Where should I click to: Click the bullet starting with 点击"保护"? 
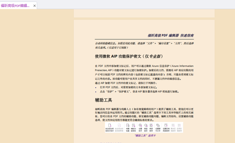139,92
